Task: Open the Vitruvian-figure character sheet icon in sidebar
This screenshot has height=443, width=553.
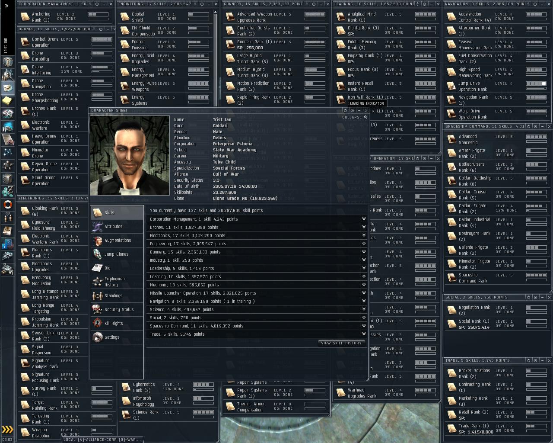Action: (7, 61)
